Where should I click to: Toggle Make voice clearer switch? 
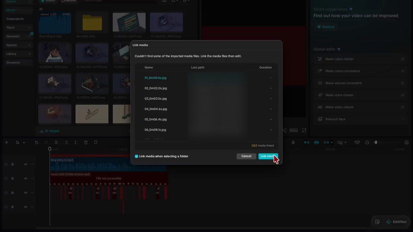tap(403, 95)
